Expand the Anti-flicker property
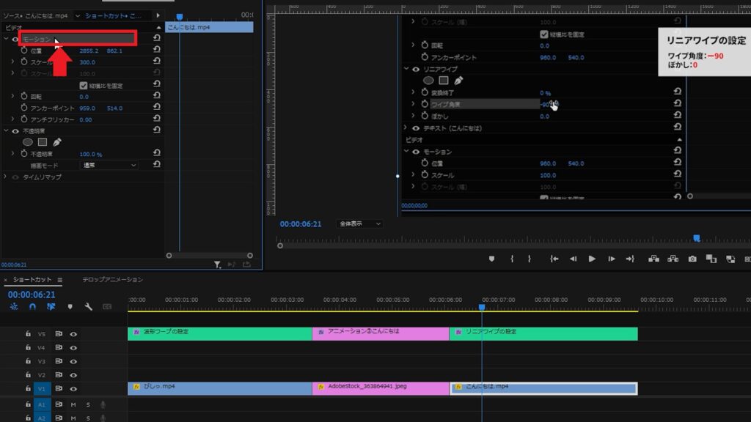 coord(13,119)
